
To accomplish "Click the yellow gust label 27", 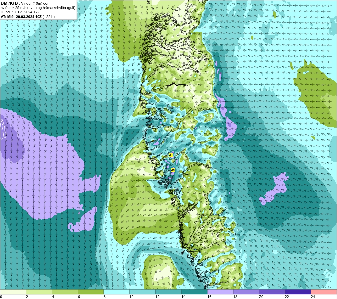I will [x=171, y=155].
